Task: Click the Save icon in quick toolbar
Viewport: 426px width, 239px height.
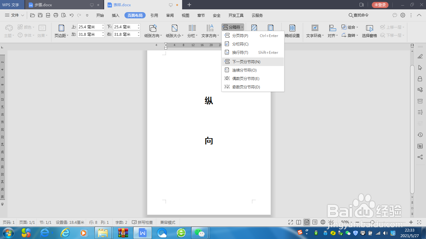Action: point(40,15)
